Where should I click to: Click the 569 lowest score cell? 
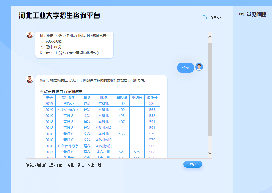point(152,146)
